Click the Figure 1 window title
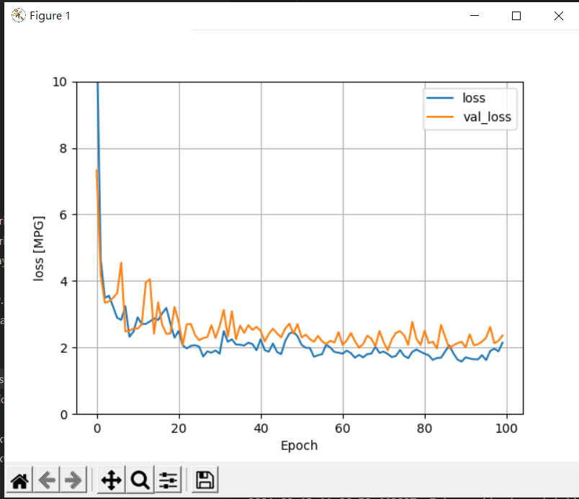 [50, 16]
